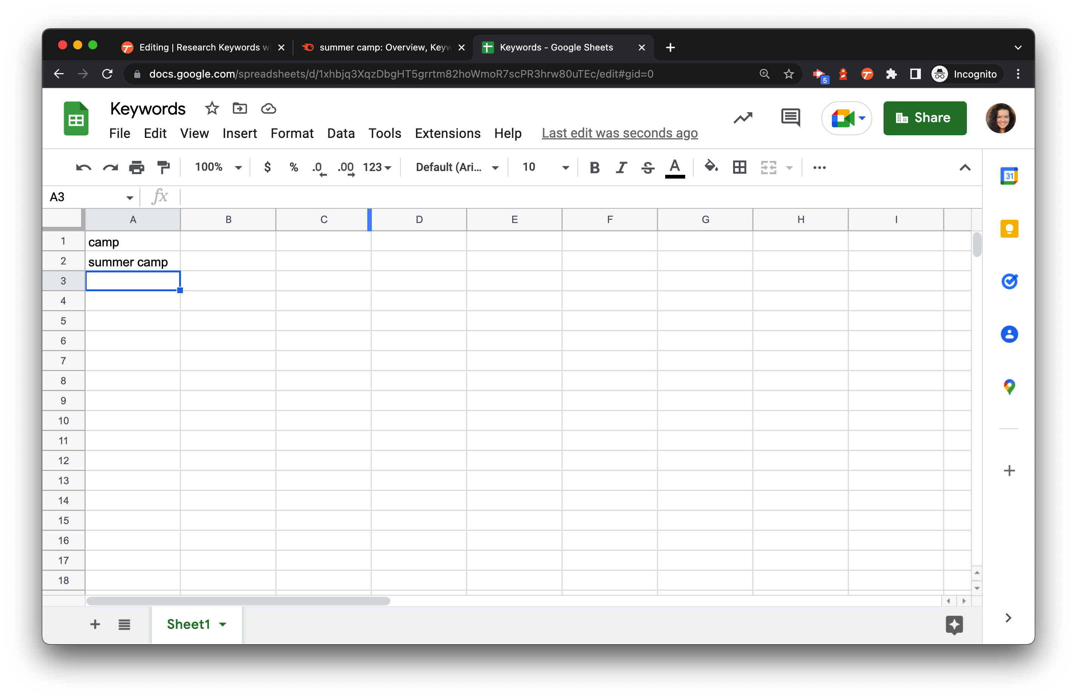Viewport: 1077px width, 700px height.
Task: Decrease decimal places button
Action: [x=319, y=168]
